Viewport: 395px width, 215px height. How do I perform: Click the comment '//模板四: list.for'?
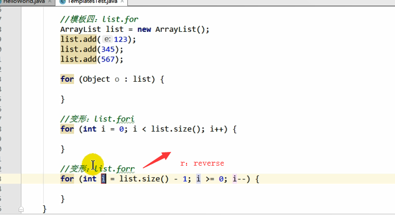99,19
